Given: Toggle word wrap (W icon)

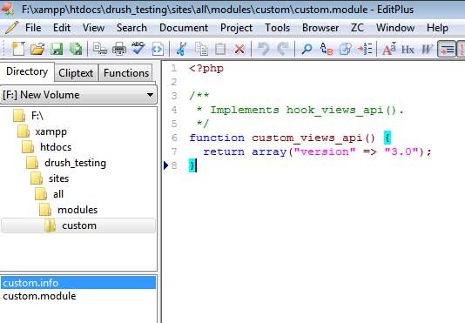Looking at the screenshot, I should click(x=427, y=49).
